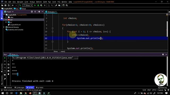Viewport: 170px width, 95px height.
Task: Open the Event Log
Action: point(162,88)
